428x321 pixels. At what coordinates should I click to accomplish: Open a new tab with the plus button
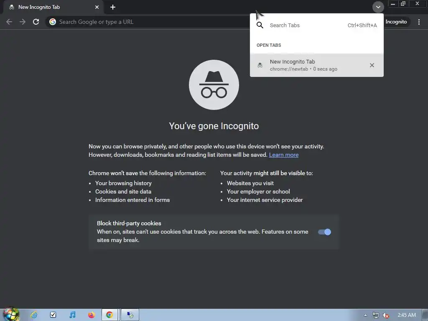tap(113, 7)
